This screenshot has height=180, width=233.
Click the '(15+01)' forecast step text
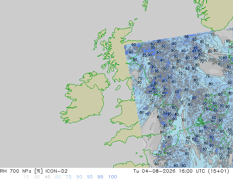219,171
